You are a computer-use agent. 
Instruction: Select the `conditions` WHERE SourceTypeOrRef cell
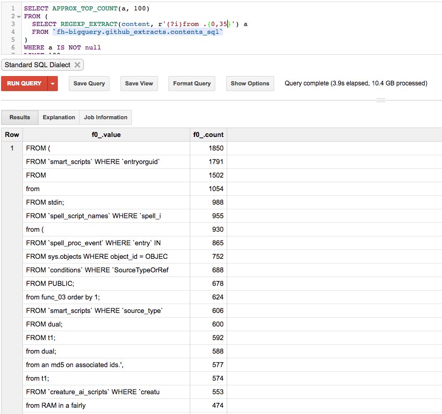106,270
